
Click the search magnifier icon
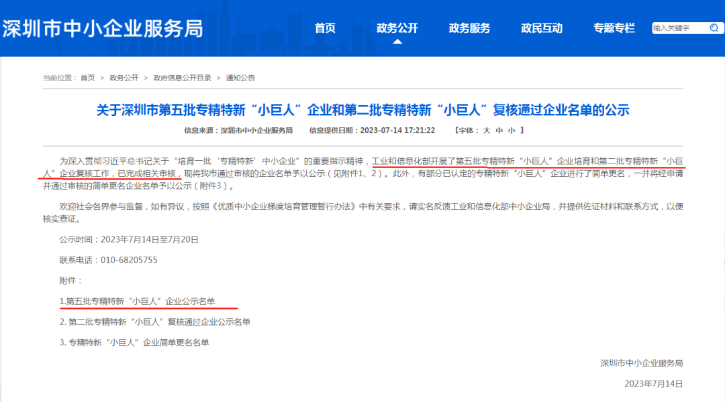(x=713, y=27)
